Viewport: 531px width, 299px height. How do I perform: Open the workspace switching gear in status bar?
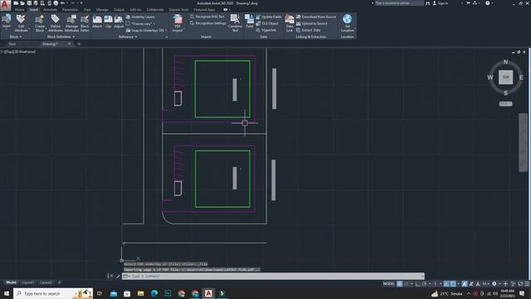(494, 284)
